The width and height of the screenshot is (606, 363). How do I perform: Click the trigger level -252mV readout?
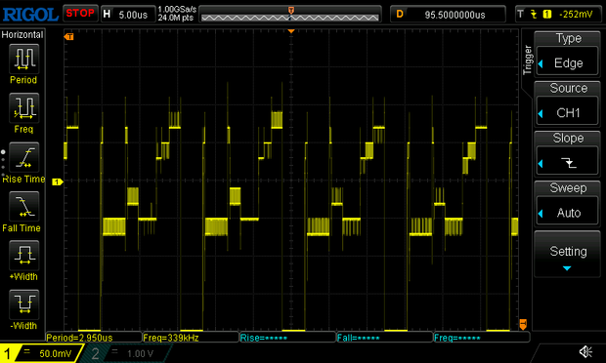(x=576, y=15)
